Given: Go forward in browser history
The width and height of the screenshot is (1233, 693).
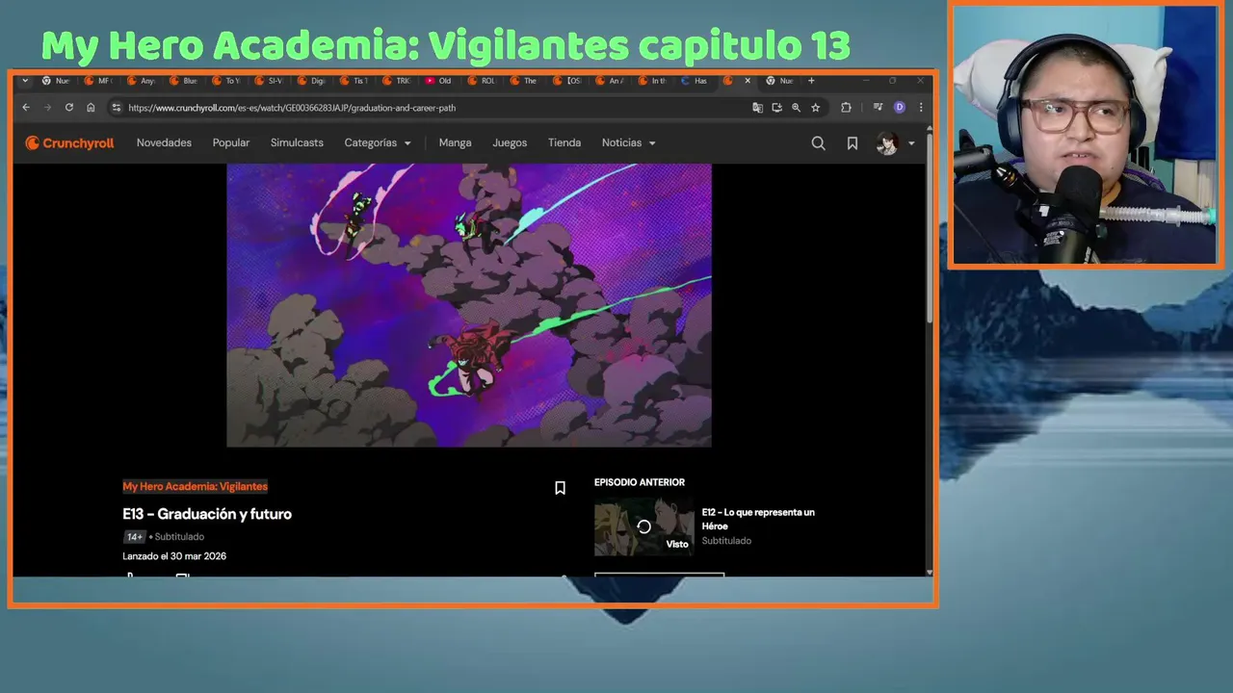Looking at the screenshot, I should [x=47, y=108].
